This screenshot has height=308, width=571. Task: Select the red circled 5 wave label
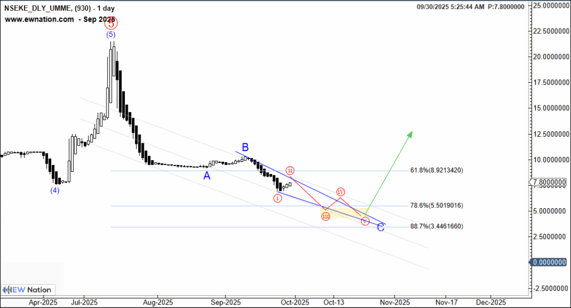(112, 23)
